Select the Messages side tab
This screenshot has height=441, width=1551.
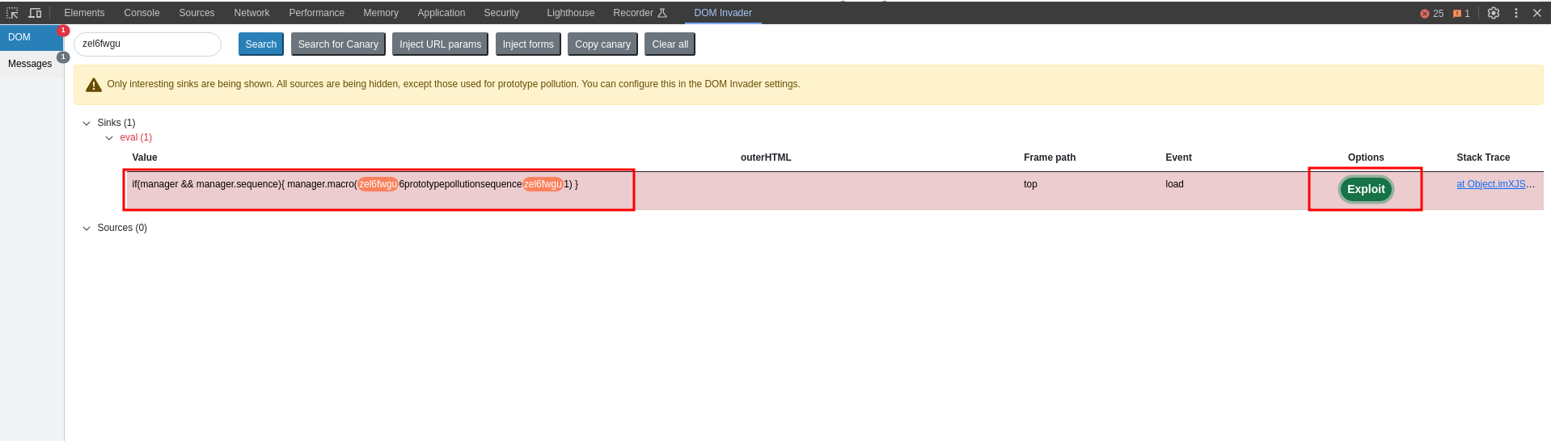30,64
